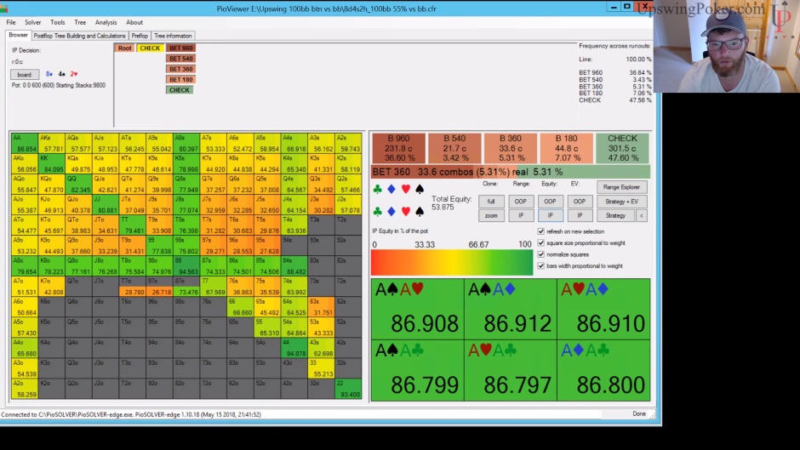This screenshot has width=800, height=450.
Task: Click the ace heart ace diamond combo 86.910
Action: click(603, 309)
